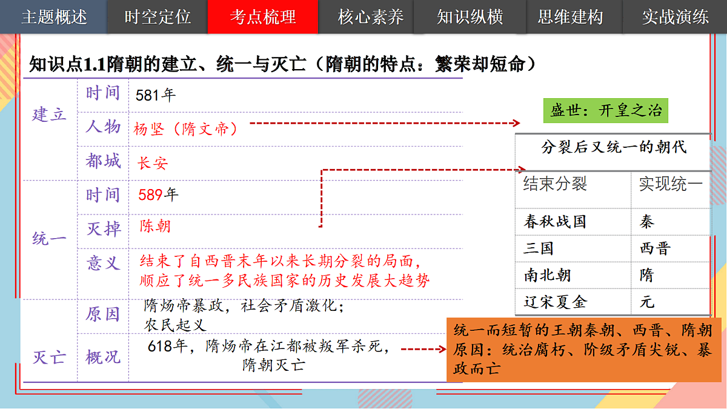The width and height of the screenshot is (727, 409).
Task: Click the 581年 value
Action: pyautogui.click(x=155, y=95)
